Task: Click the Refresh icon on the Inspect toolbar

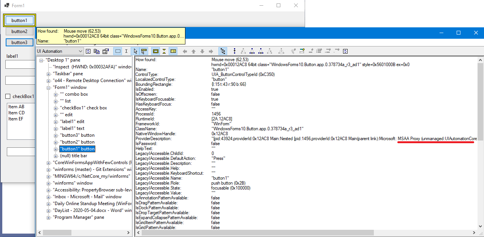Action: (88, 51)
